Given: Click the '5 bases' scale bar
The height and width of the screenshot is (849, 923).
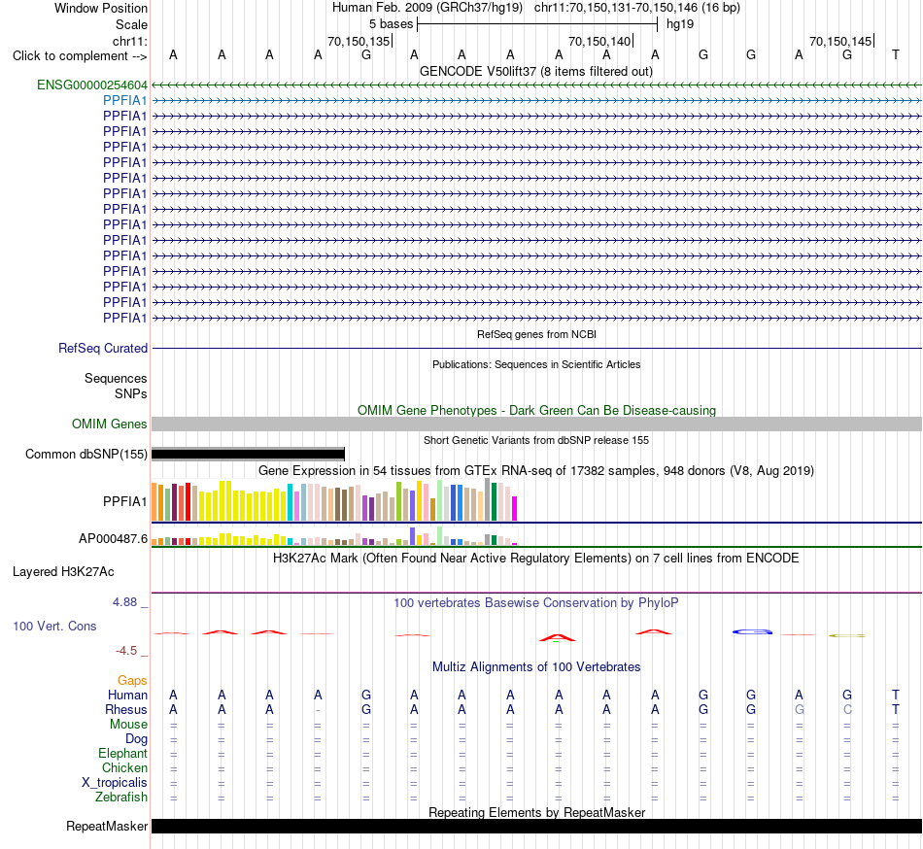Looking at the screenshot, I should [537, 24].
